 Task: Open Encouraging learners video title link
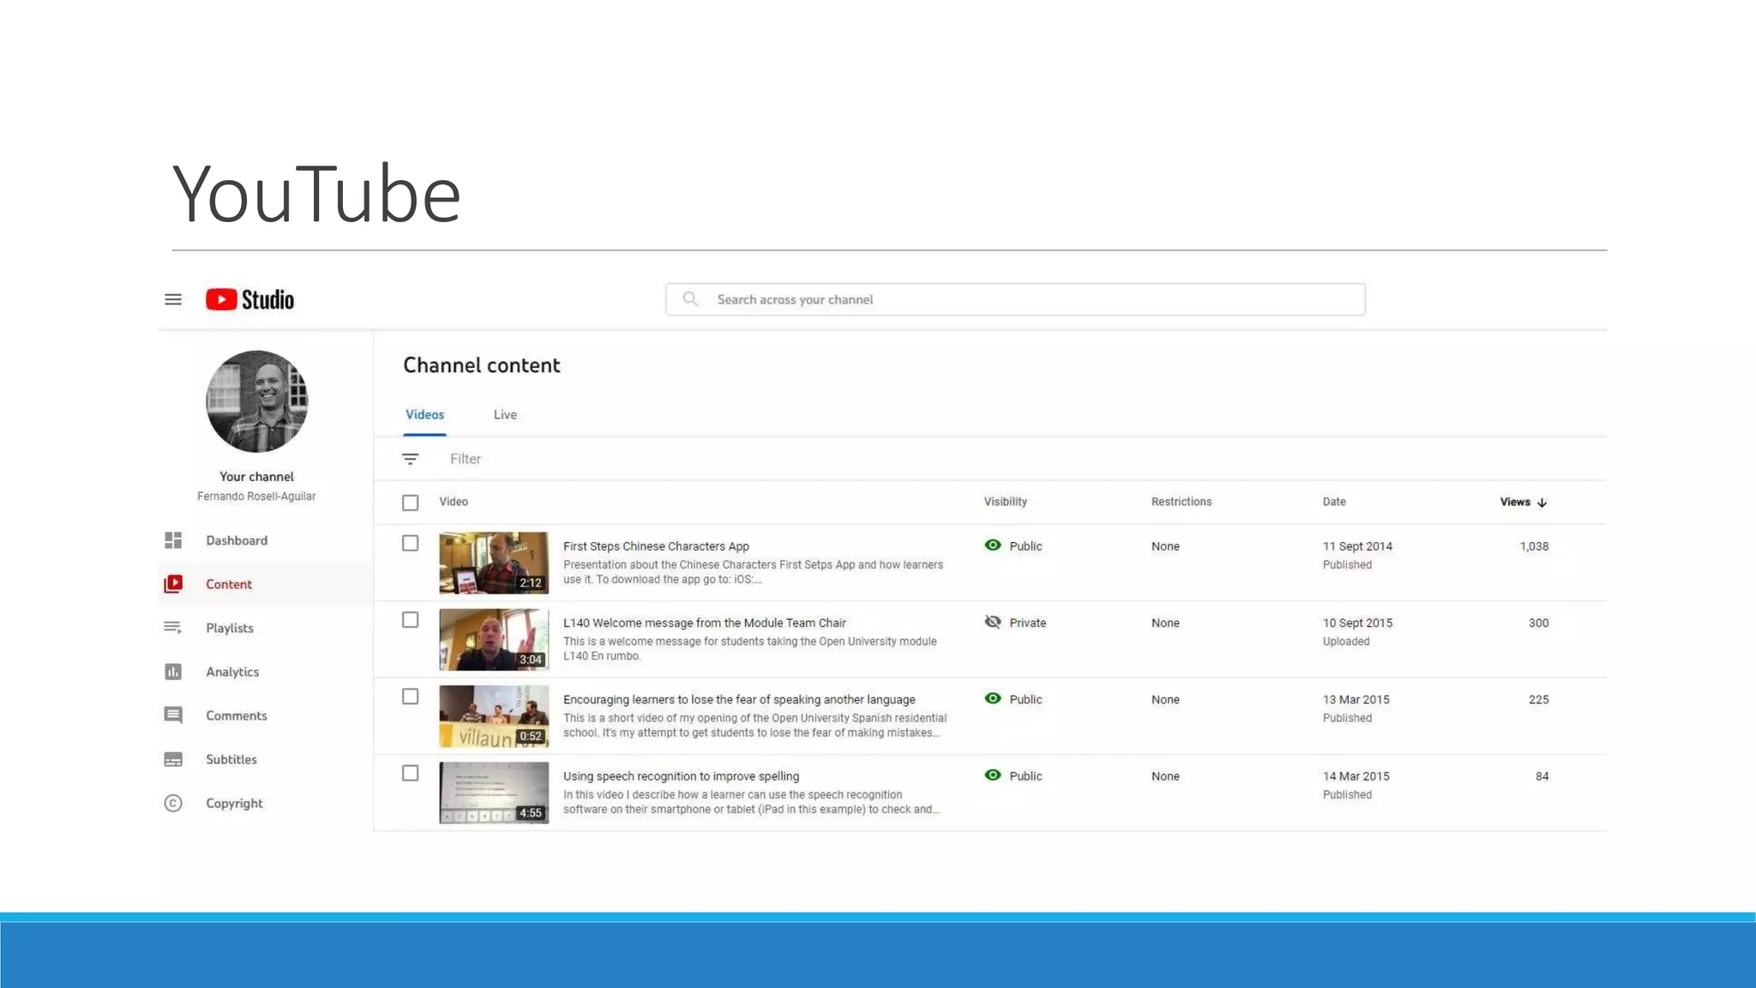[738, 699]
